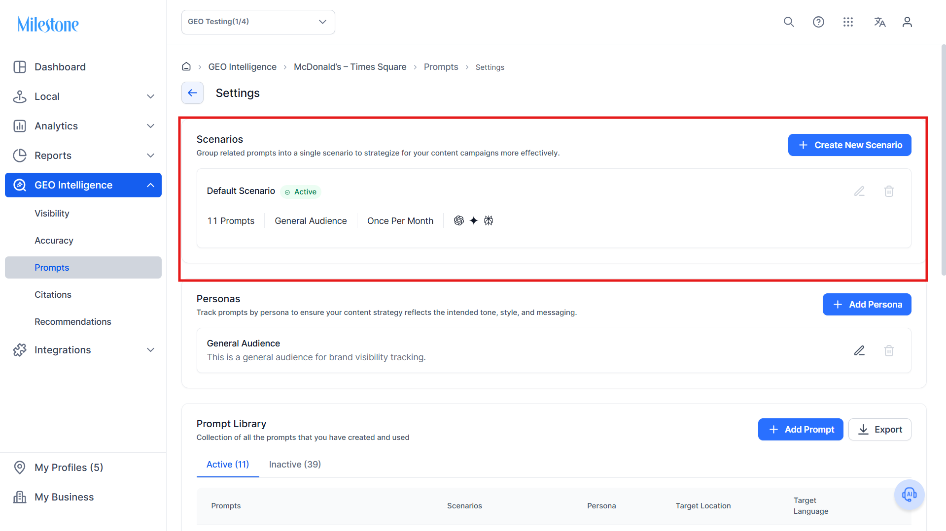Collapse the GEO Intelligence menu chevron
The image size is (946, 531).
tap(151, 185)
